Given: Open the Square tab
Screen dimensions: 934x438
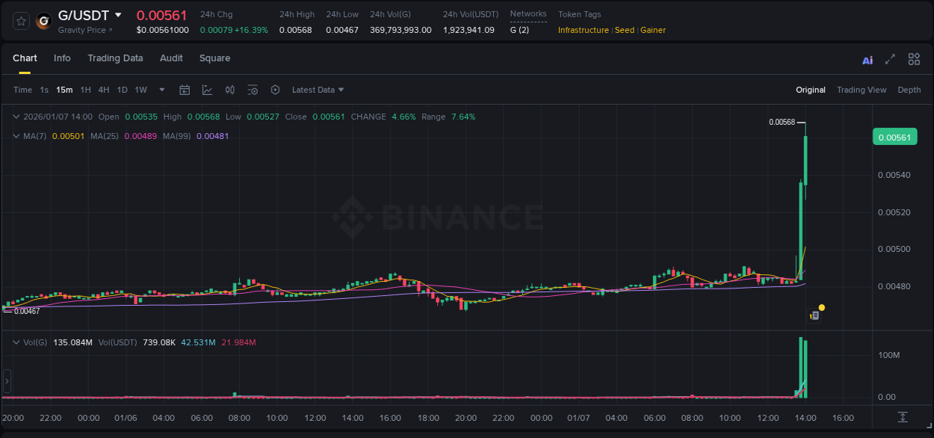Looking at the screenshot, I should [x=214, y=58].
